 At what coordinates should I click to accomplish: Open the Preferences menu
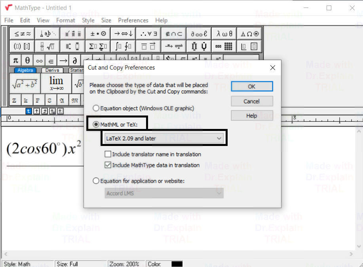coord(133,20)
